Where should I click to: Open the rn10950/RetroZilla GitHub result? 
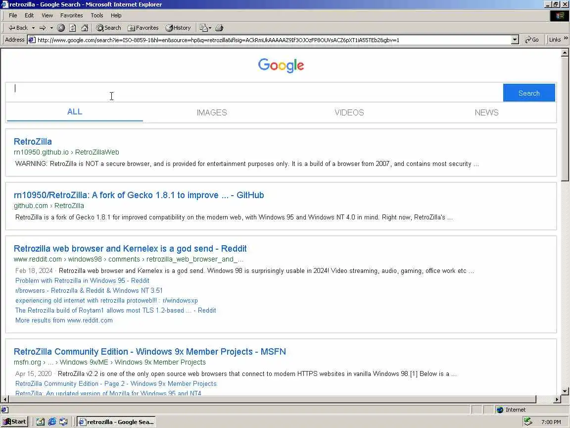click(139, 195)
